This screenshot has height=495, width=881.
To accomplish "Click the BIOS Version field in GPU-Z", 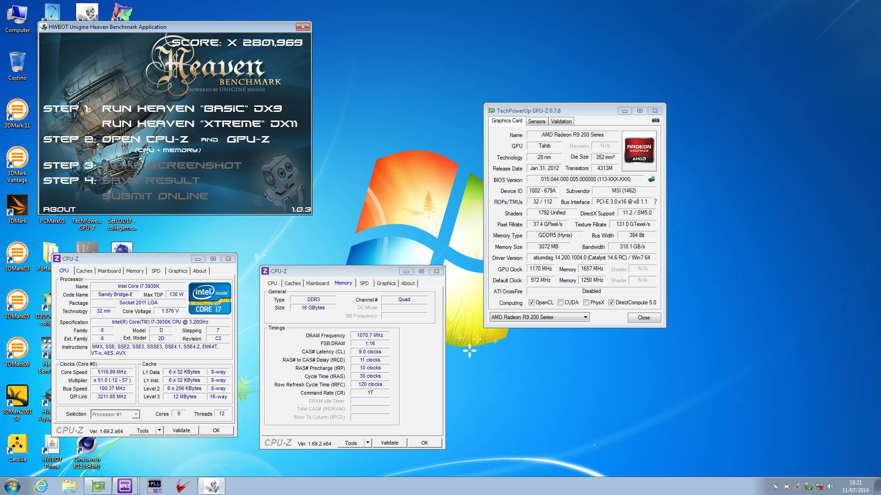I will point(585,179).
